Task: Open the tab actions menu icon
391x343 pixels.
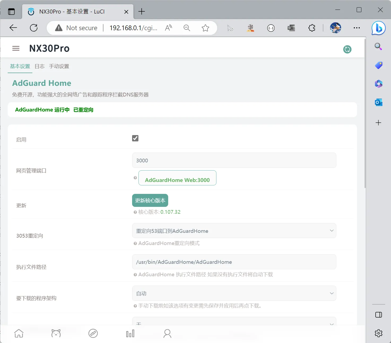Action: [11, 11]
